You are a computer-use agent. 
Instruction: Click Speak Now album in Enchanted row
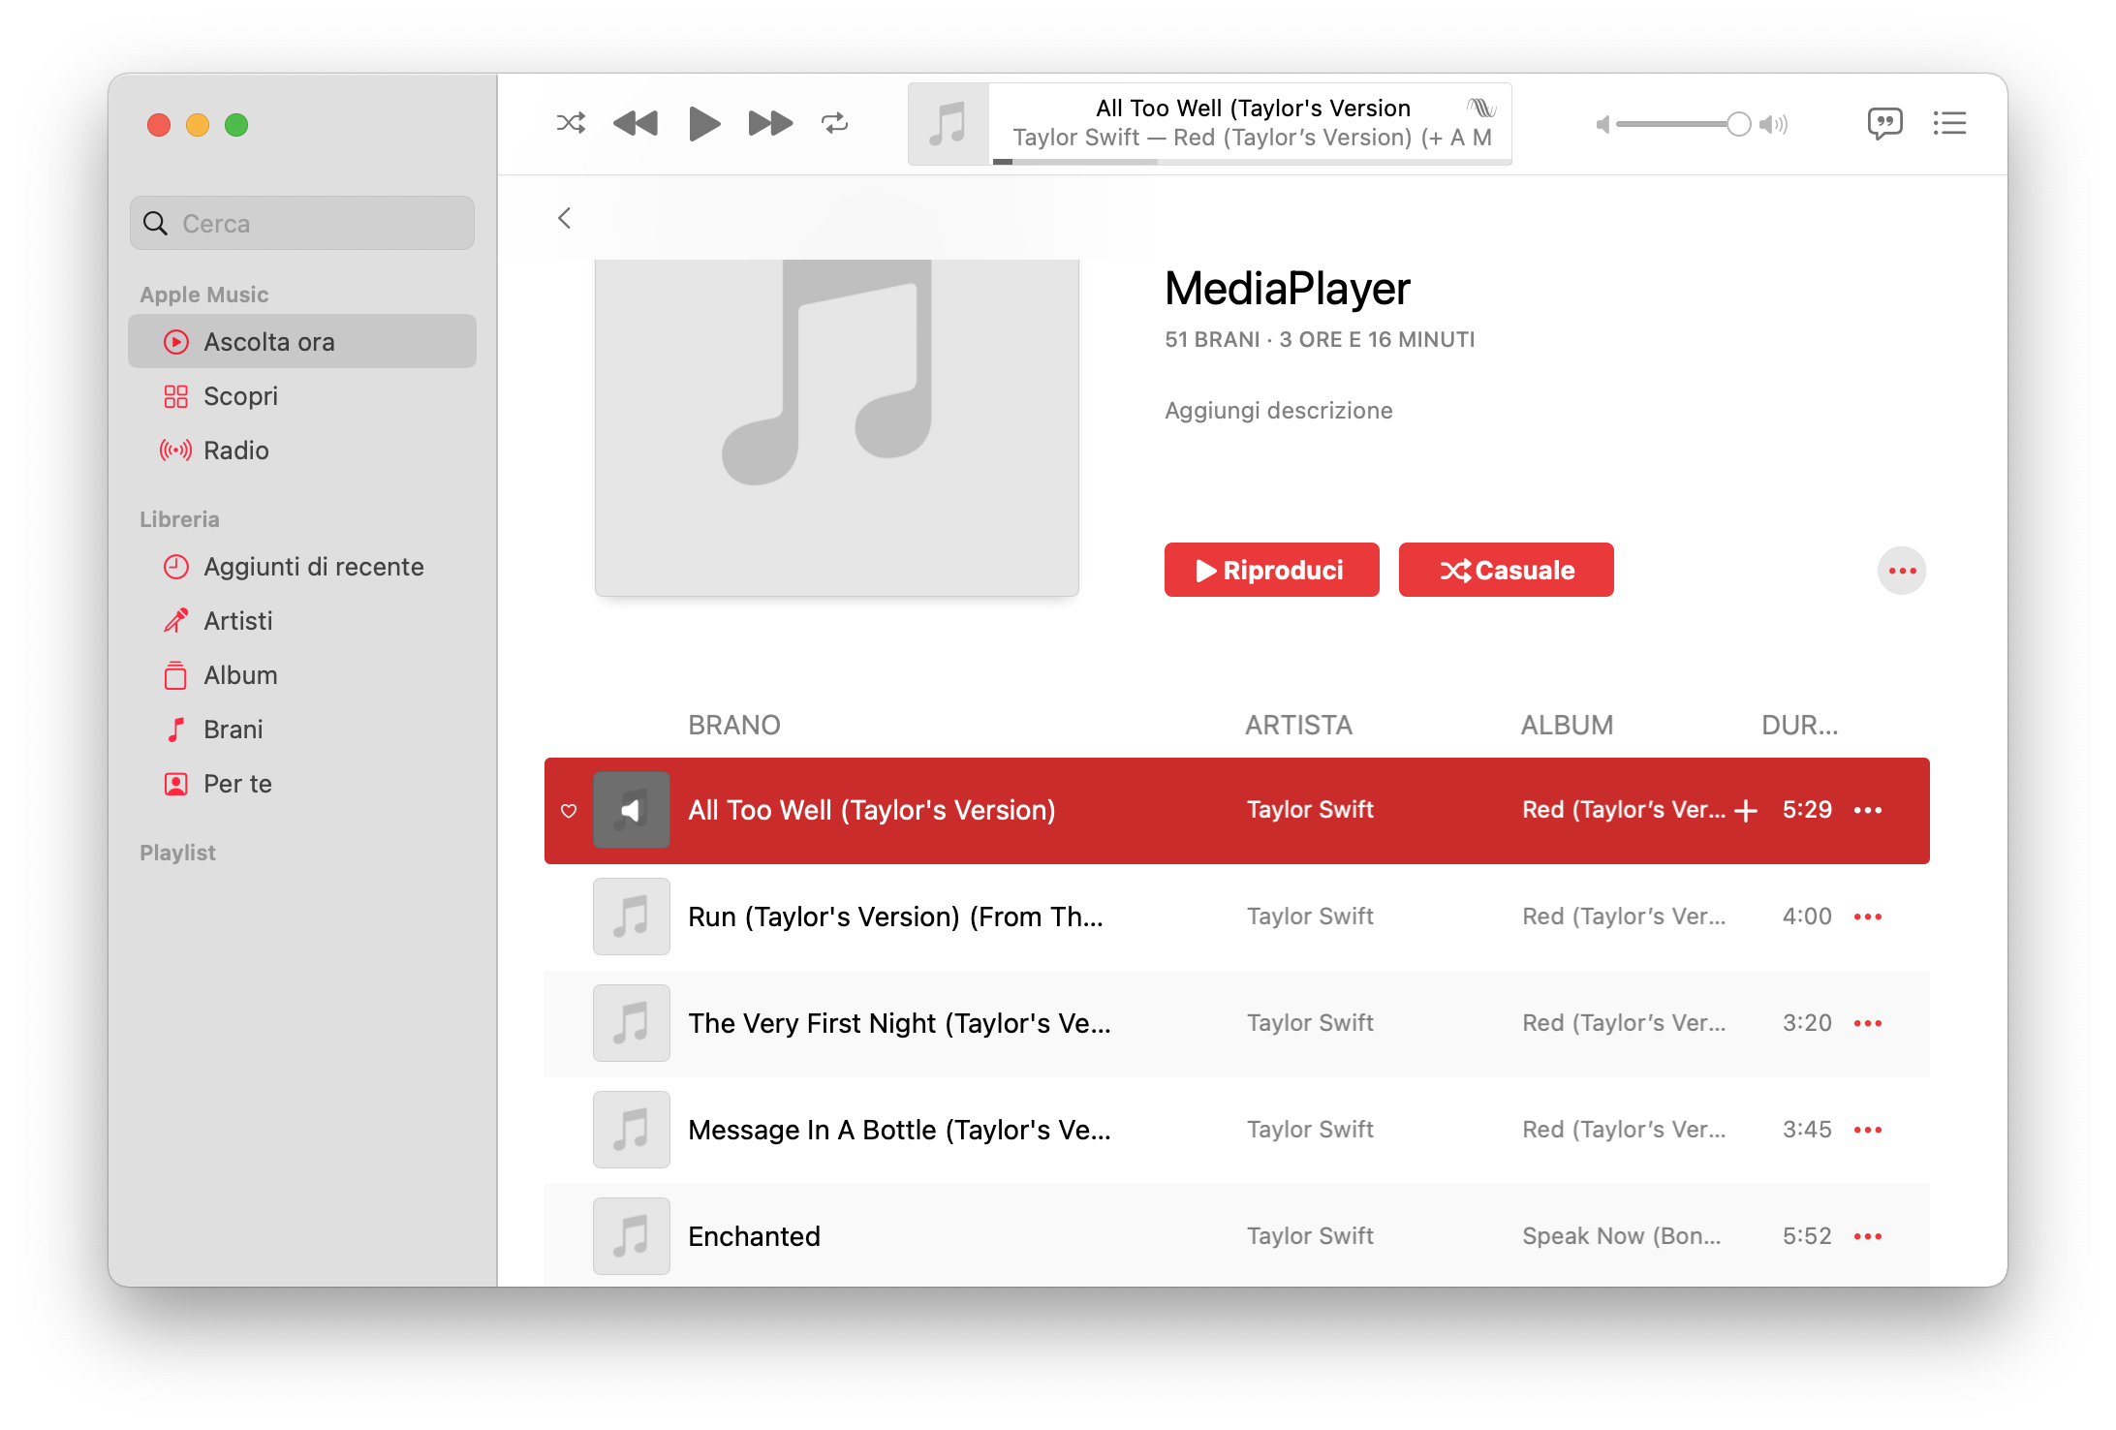tap(1622, 1236)
